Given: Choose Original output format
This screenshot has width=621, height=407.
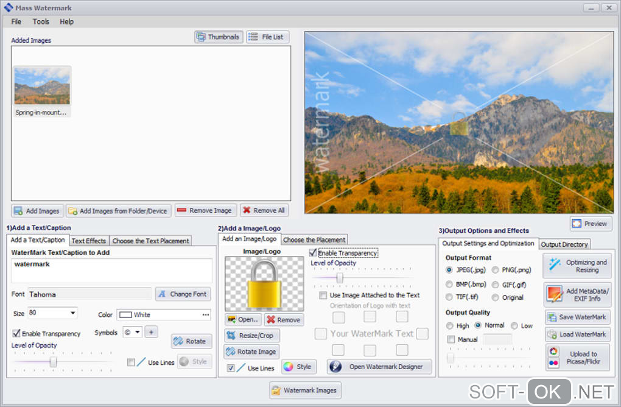Looking at the screenshot, I should pyautogui.click(x=495, y=297).
